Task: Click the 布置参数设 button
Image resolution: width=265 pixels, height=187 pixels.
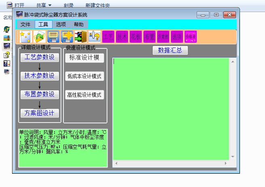Action: click(x=40, y=94)
